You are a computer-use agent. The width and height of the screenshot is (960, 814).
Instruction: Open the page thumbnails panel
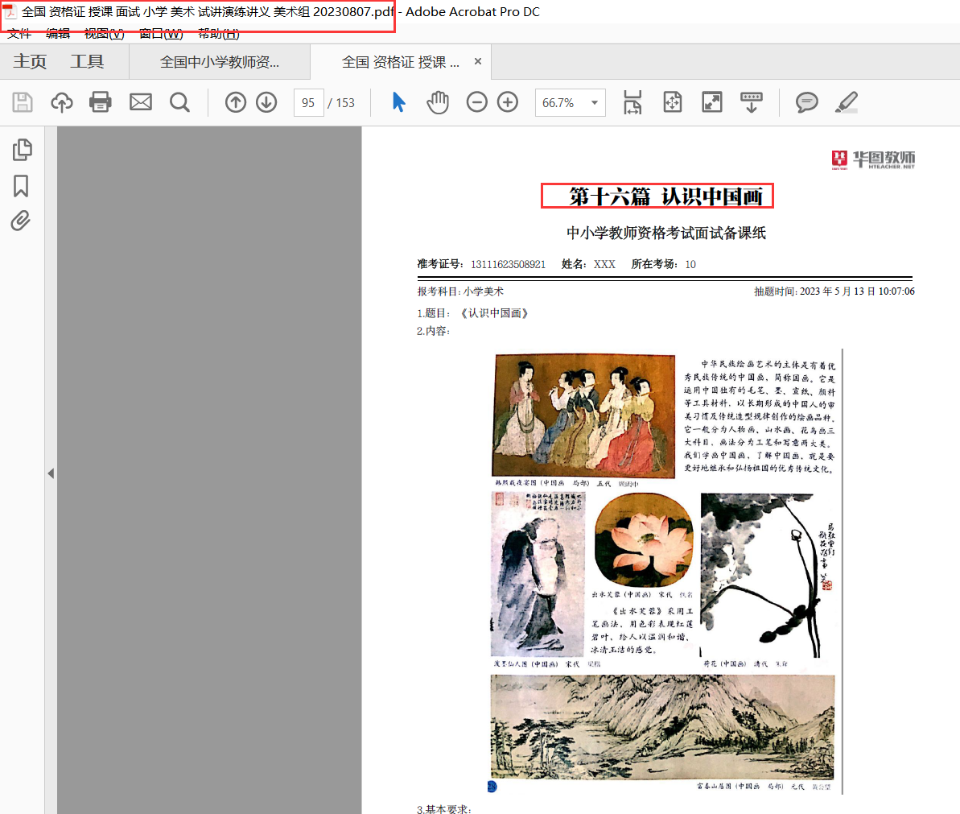point(22,150)
